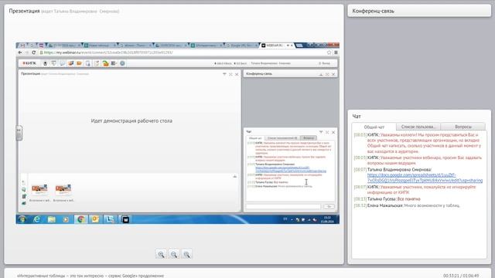Open inner Чат panel dropdown arrow

pos(321,132)
